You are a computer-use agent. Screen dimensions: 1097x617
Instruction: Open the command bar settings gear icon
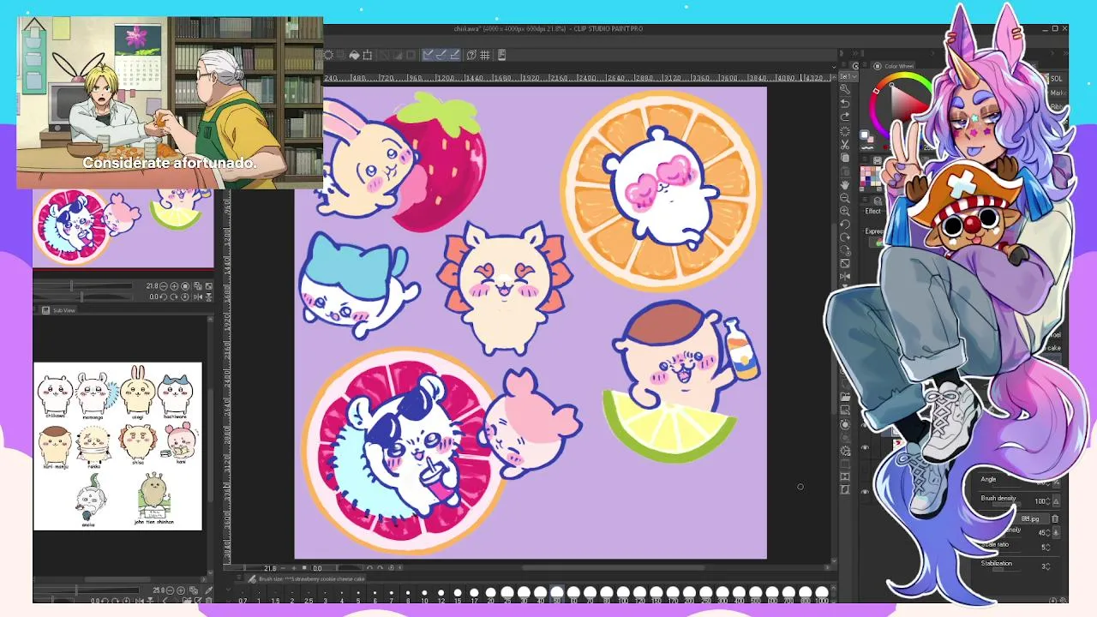tap(328, 55)
